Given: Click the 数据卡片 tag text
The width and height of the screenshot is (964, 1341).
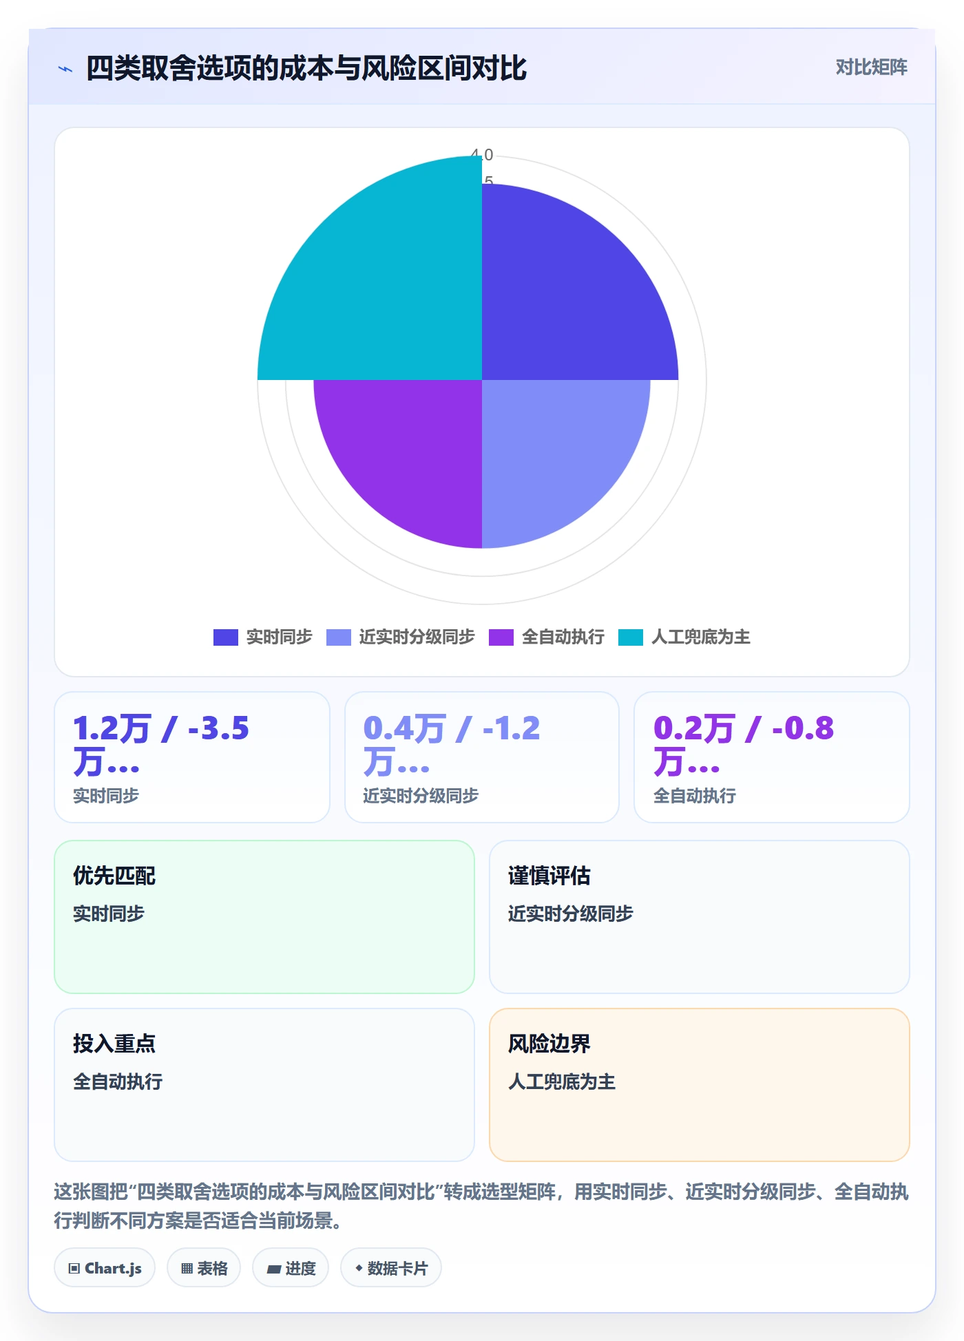Looking at the screenshot, I should [397, 1268].
